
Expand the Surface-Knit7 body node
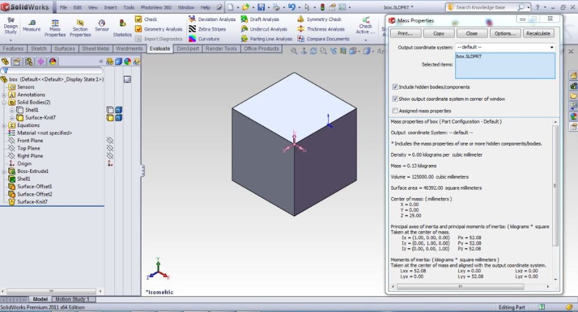(12, 117)
